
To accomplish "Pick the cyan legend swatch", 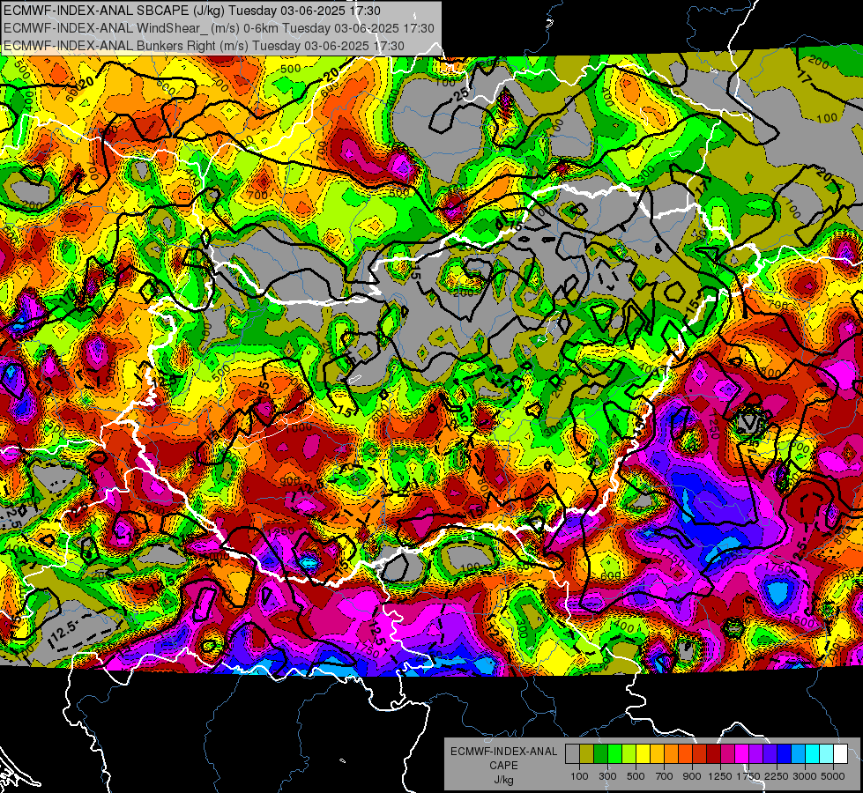I will pos(813,754).
